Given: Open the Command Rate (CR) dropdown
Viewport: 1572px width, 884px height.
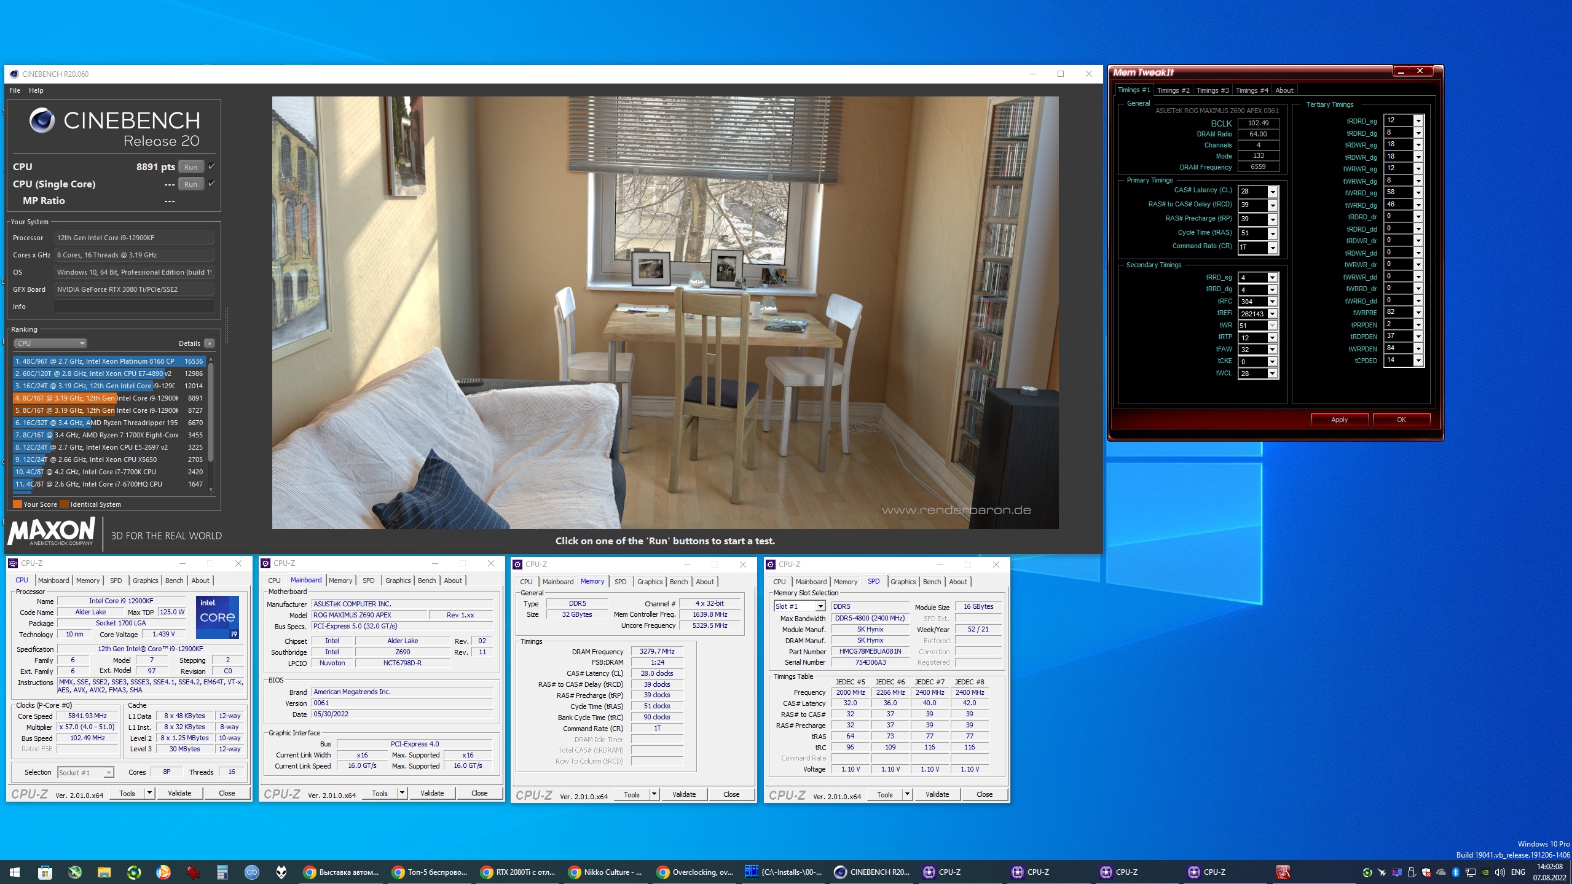Looking at the screenshot, I should tap(1273, 248).
